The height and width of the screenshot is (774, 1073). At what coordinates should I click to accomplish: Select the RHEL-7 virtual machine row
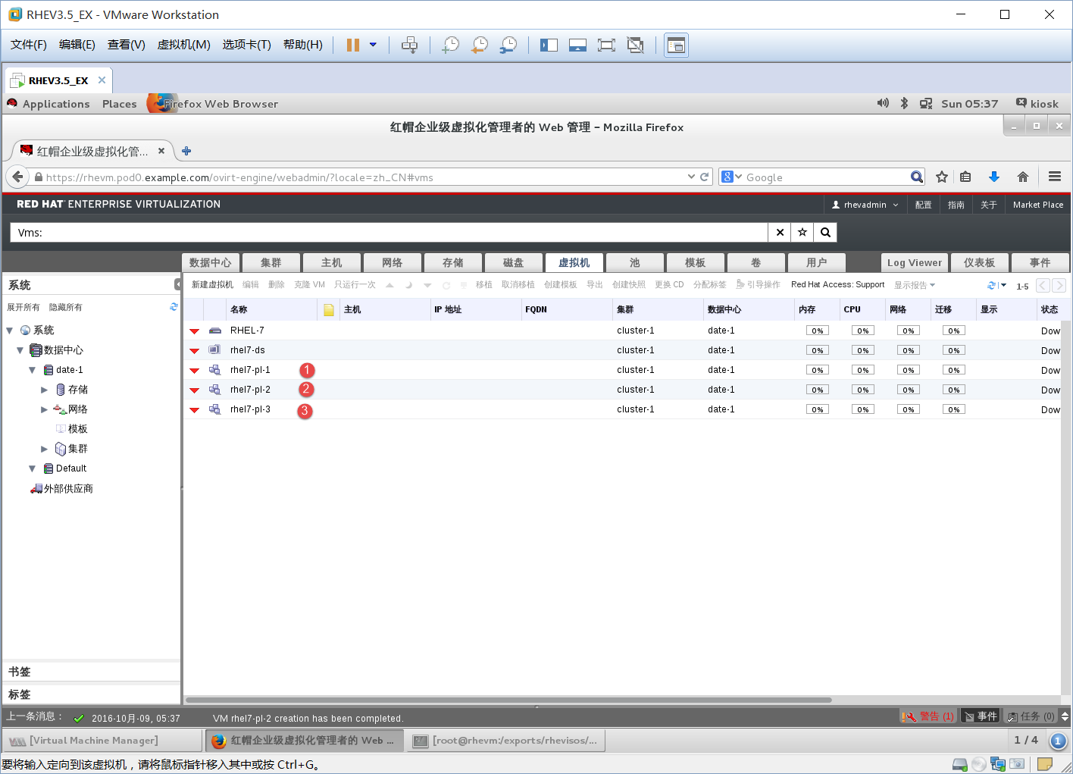click(621, 331)
